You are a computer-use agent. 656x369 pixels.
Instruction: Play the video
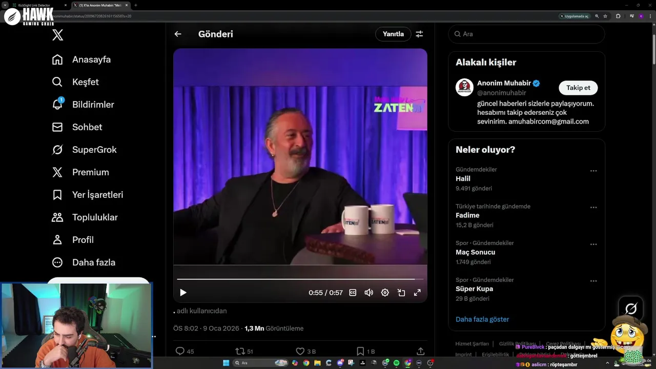183,293
